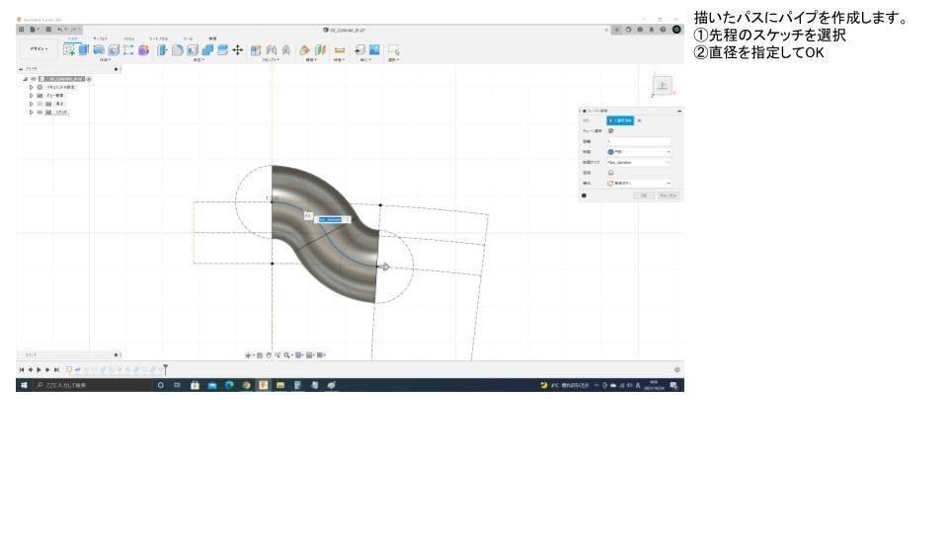Switch to the Surface tab

(100, 38)
